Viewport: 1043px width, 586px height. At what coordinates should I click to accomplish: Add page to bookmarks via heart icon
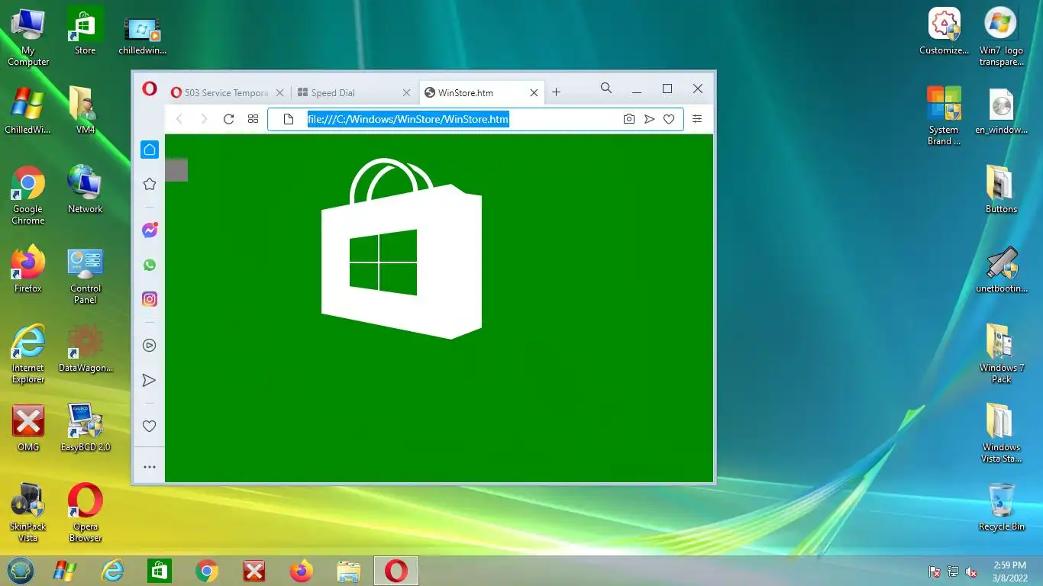click(x=669, y=119)
